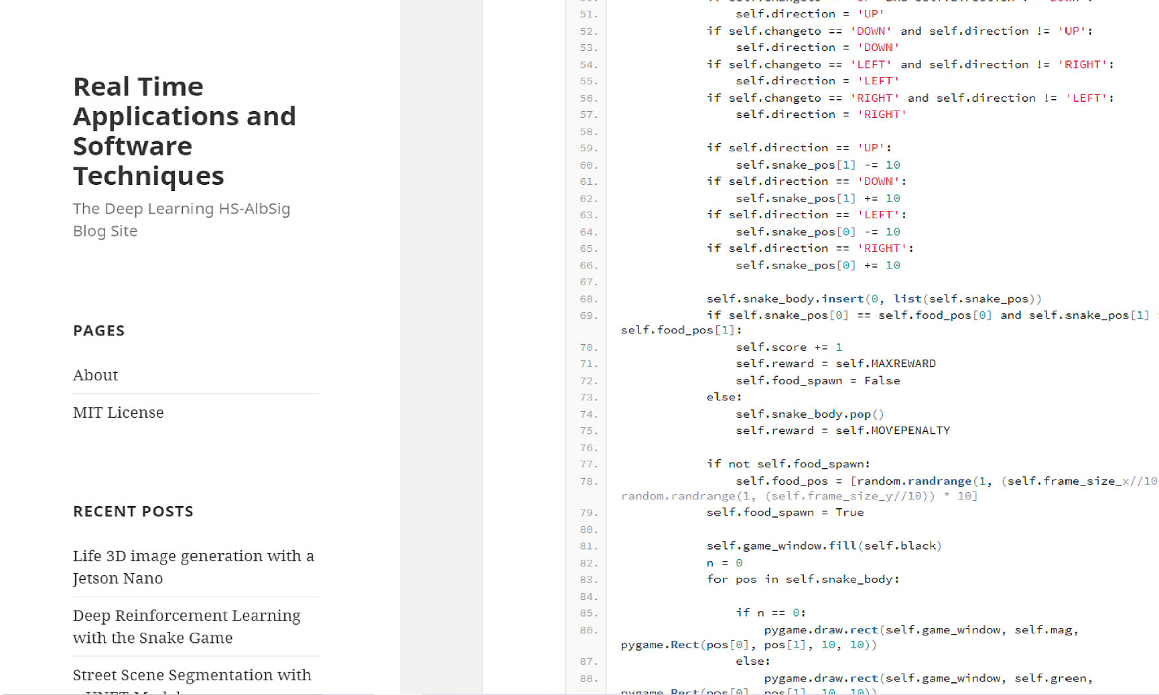
Task: Click the PAGES sidebar heading
Action: pyautogui.click(x=98, y=331)
